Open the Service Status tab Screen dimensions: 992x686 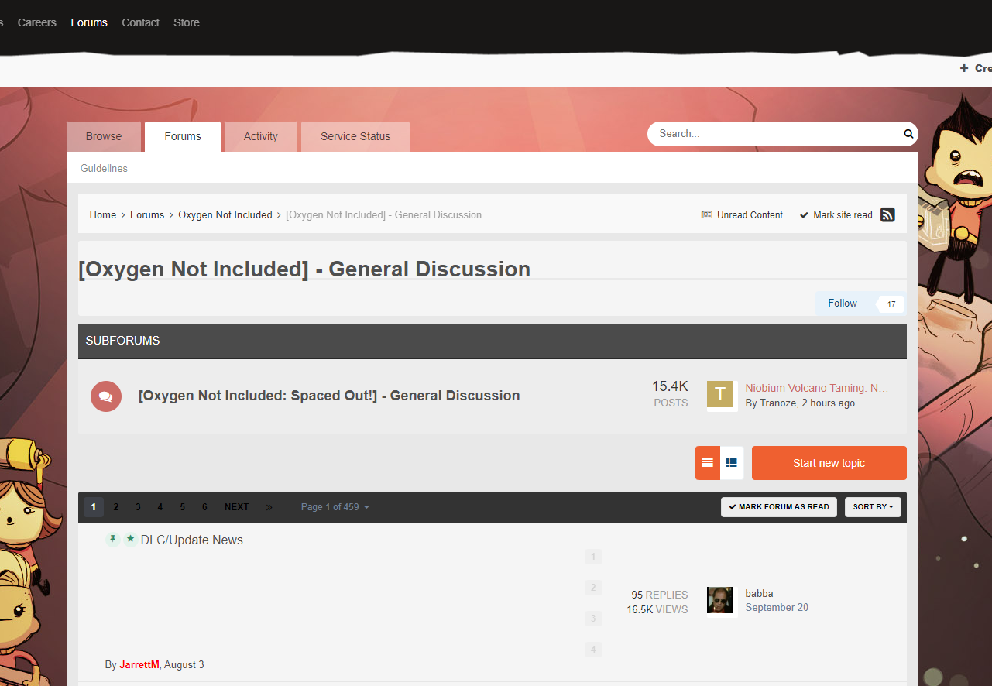[355, 136]
